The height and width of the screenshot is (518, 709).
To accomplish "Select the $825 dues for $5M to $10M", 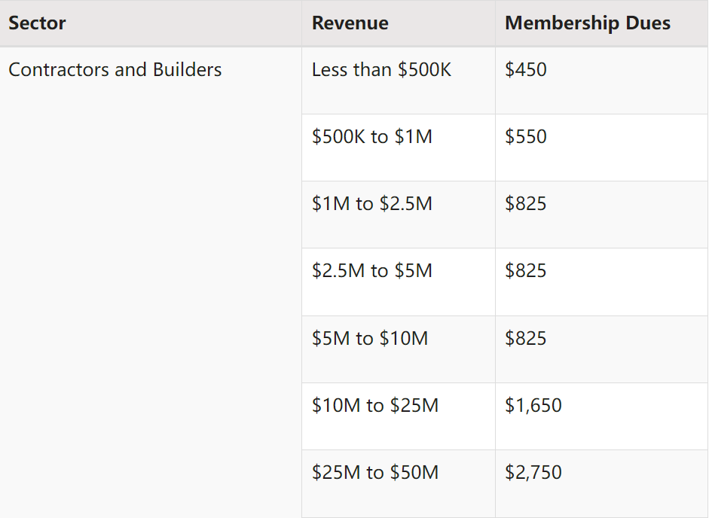I will [x=526, y=338].
